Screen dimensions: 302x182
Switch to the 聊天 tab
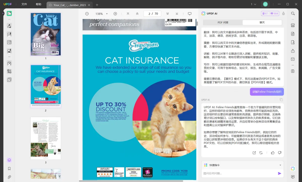point(262,22)
